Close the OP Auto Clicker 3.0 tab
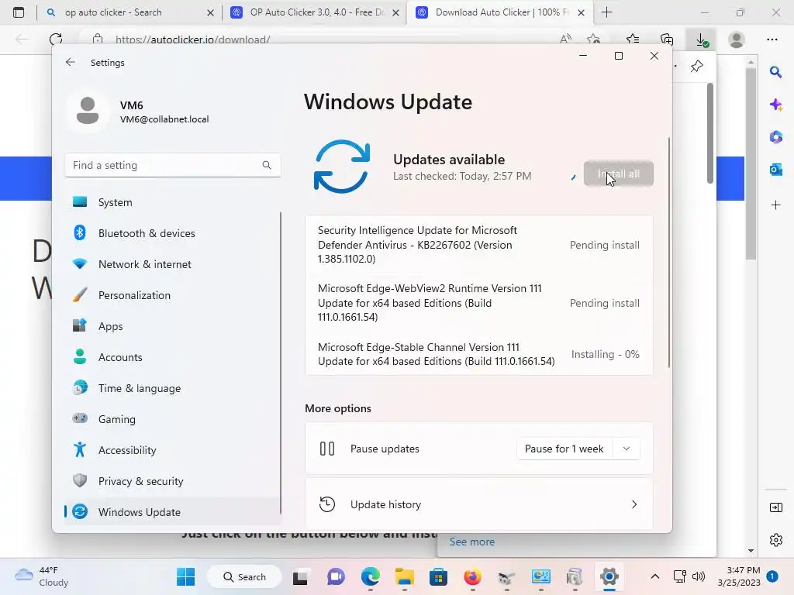 (x=396, y=12)
